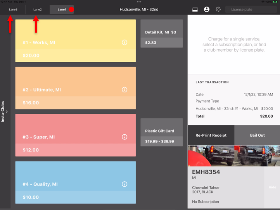Open info for #4 - Quality, MI
Image resolution: width=280 pixels, height=210 pixels.
(124, 184)
